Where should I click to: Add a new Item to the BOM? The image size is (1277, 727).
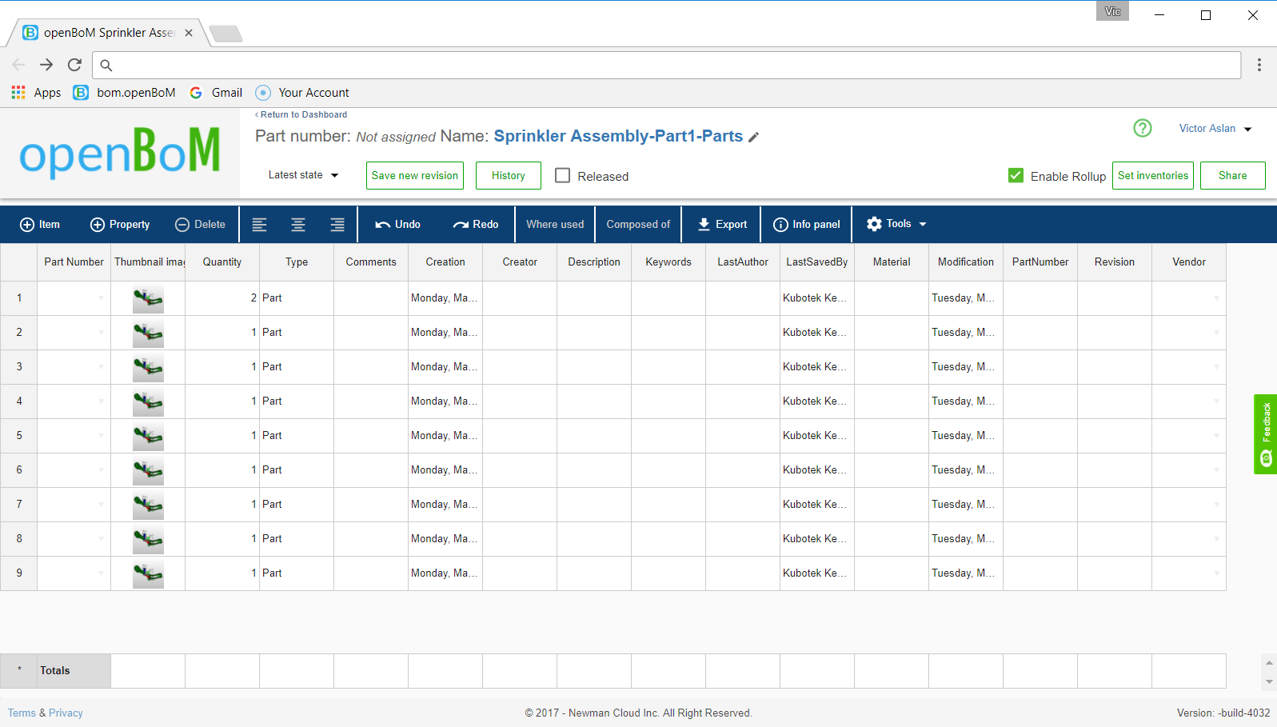[x=40, y=225]
